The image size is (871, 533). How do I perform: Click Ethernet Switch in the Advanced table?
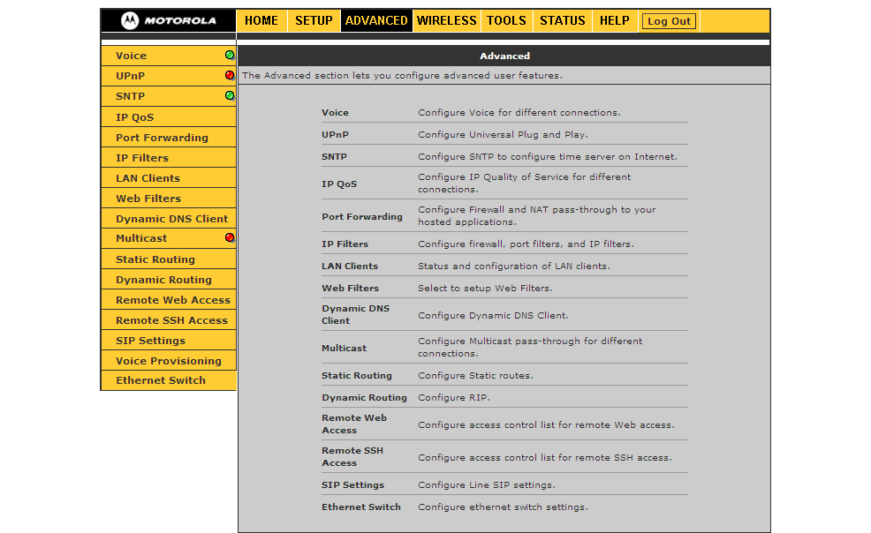[x=361, y=507]
